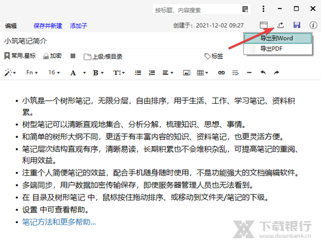Open the Bold B style dropdown
Screen dimensions: 321x243
pos(98,73)
